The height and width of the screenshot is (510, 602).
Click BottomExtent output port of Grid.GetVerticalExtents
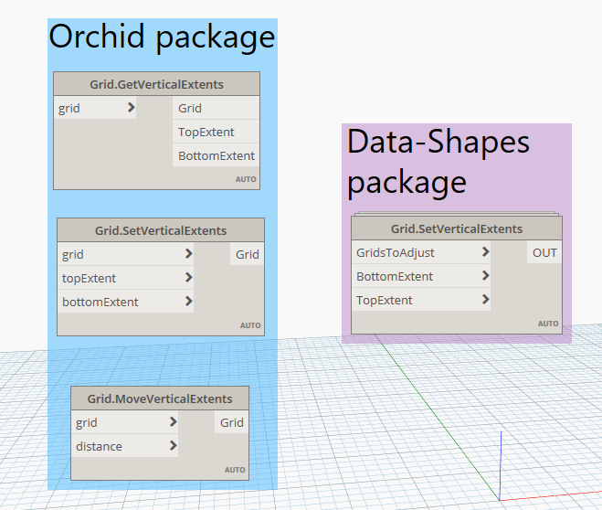(217, 155)
